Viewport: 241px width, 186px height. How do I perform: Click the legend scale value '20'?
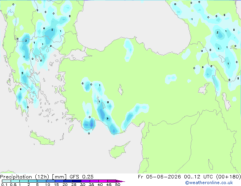tap(65, 184)
